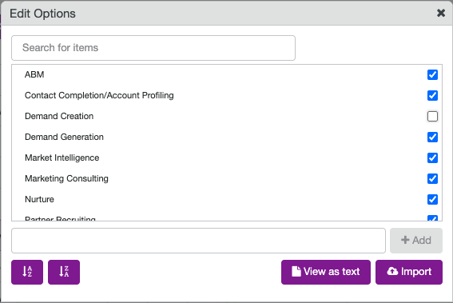Click View as text button
Image resolution: width=453 pixels, height=303 pixels.
point(326,272)
